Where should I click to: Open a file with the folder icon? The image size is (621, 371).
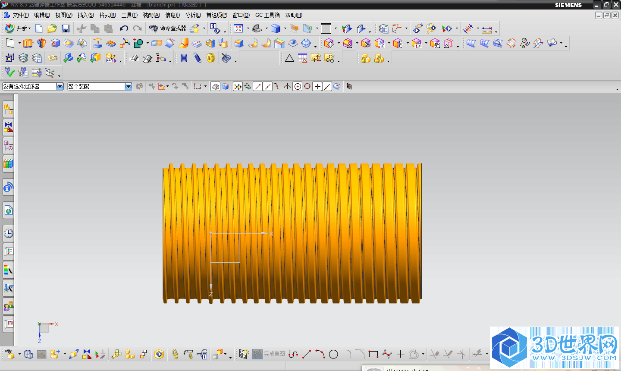(52, 28)
